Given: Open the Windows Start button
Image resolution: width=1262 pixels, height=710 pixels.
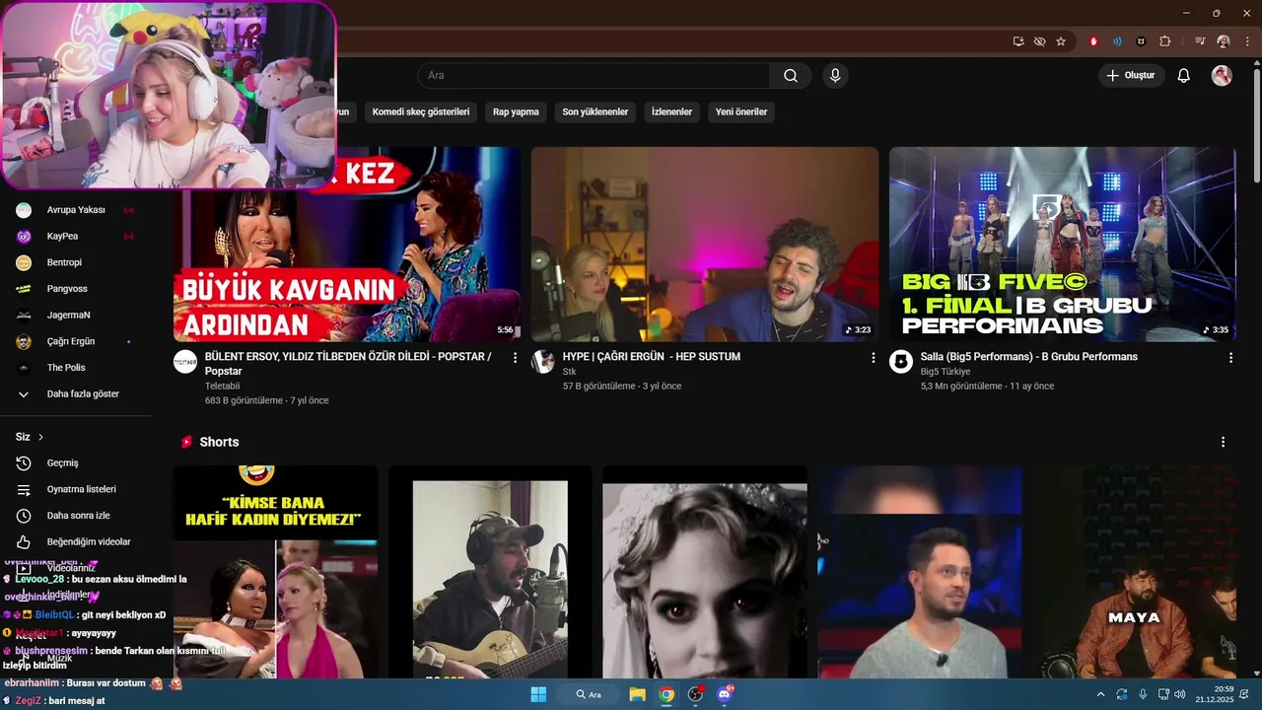Looking at the screenshot, I should (538, 694).
